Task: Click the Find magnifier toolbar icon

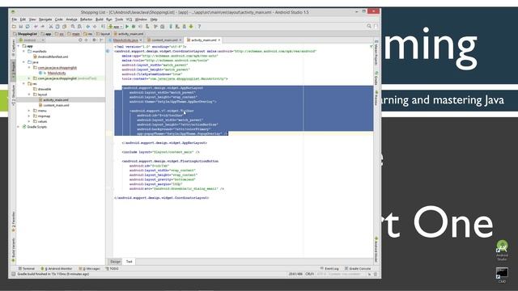Action: tap(73, 27)
